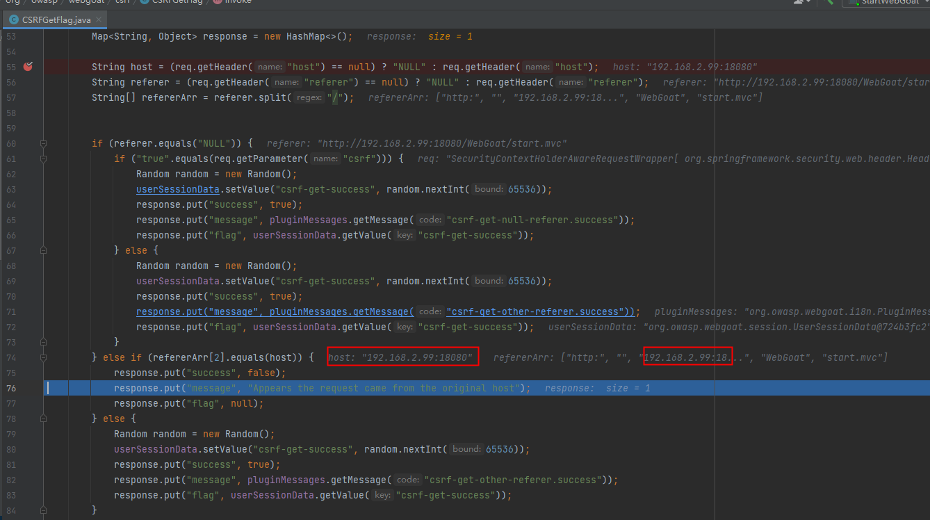Click the refererArr inline debug value on line 74
The height and width of the screenshot is (520, 930).
[691, 357]
